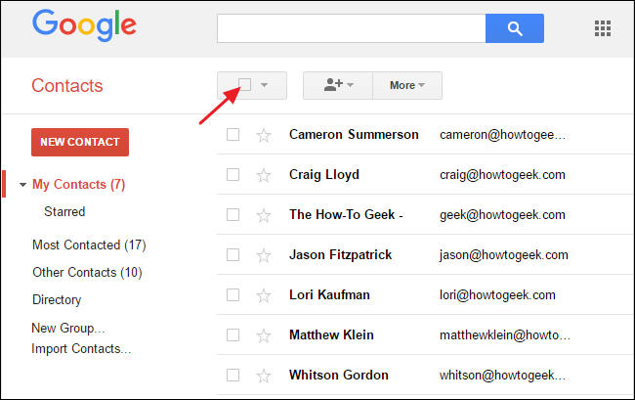Image resolution: width=635 pixels, height=400 pixels.
Task: Click the Import Contacts... link
Action: click(81, 348)
